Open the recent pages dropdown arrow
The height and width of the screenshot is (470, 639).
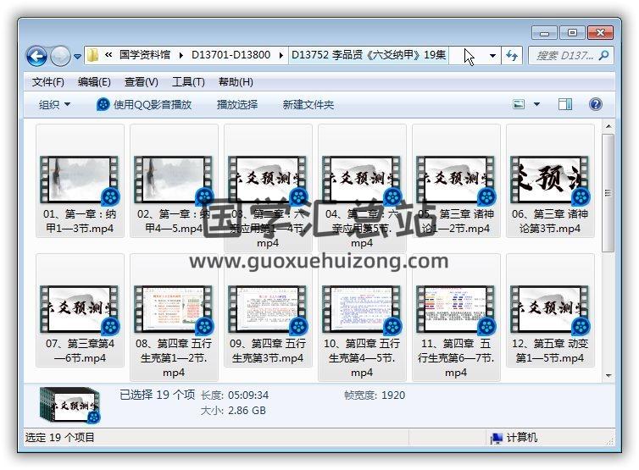[77, 57]
